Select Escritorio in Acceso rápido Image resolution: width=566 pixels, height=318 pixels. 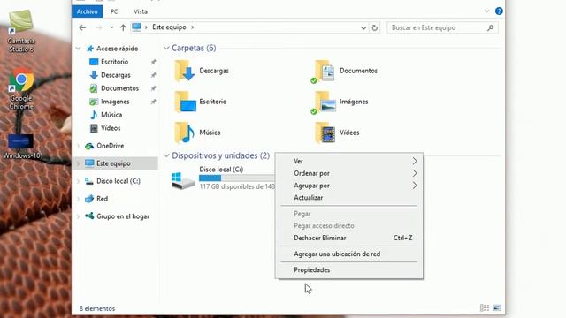[x=114, y=62]
